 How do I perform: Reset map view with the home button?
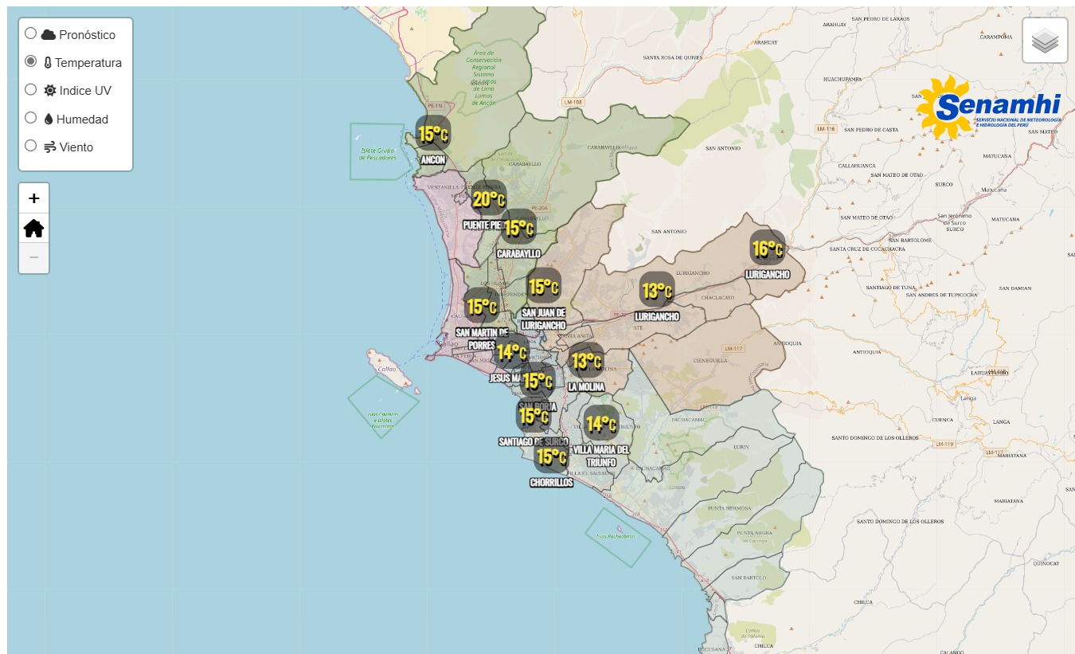(33, 229)
